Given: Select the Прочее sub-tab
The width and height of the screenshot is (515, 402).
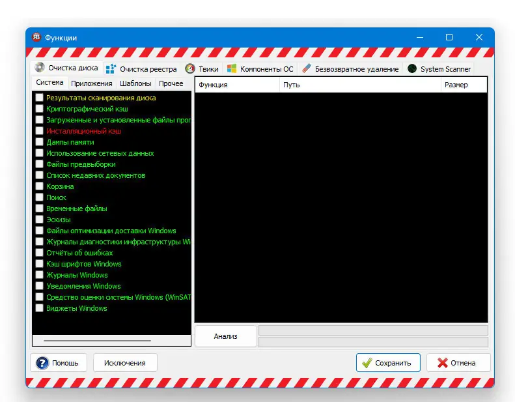Looking at the screenshot, I should [171, 83].
